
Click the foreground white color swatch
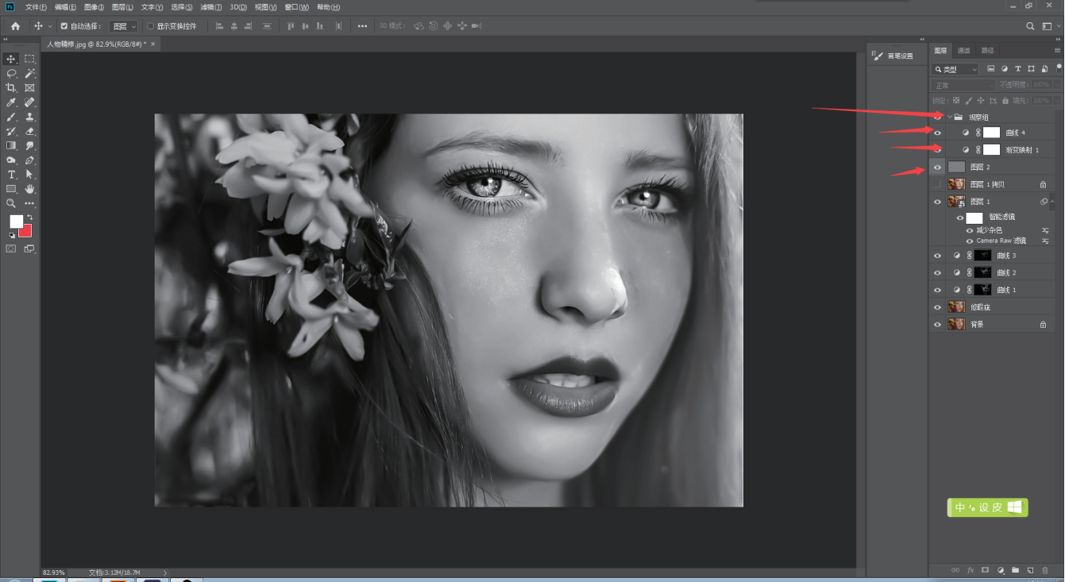click(16, 221)
